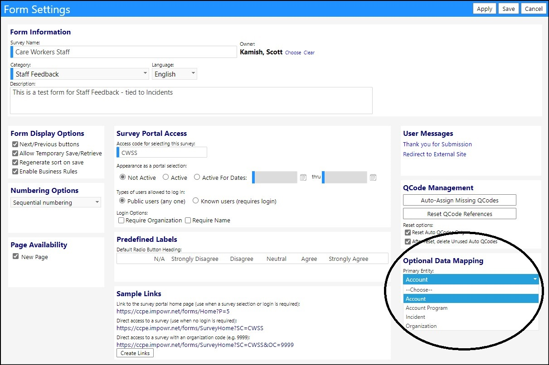Toggle Reset Auto QCodes Only checkbox
Image resolution: width=549 pixels, height=365 pixels.
click(x=408, y=232)
